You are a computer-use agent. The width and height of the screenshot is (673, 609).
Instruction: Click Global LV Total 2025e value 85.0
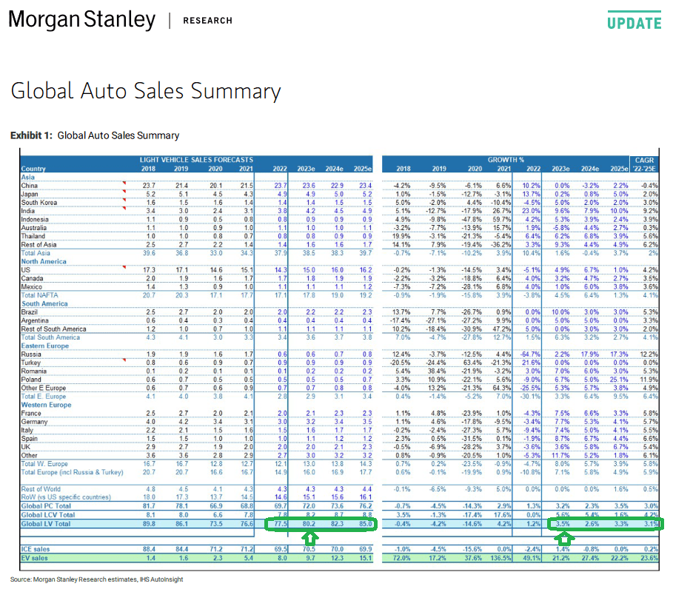tap(365, 524)
